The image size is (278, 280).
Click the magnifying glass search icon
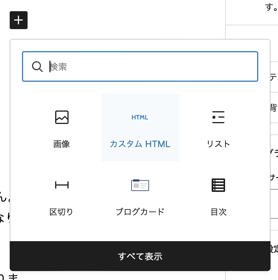37,67
